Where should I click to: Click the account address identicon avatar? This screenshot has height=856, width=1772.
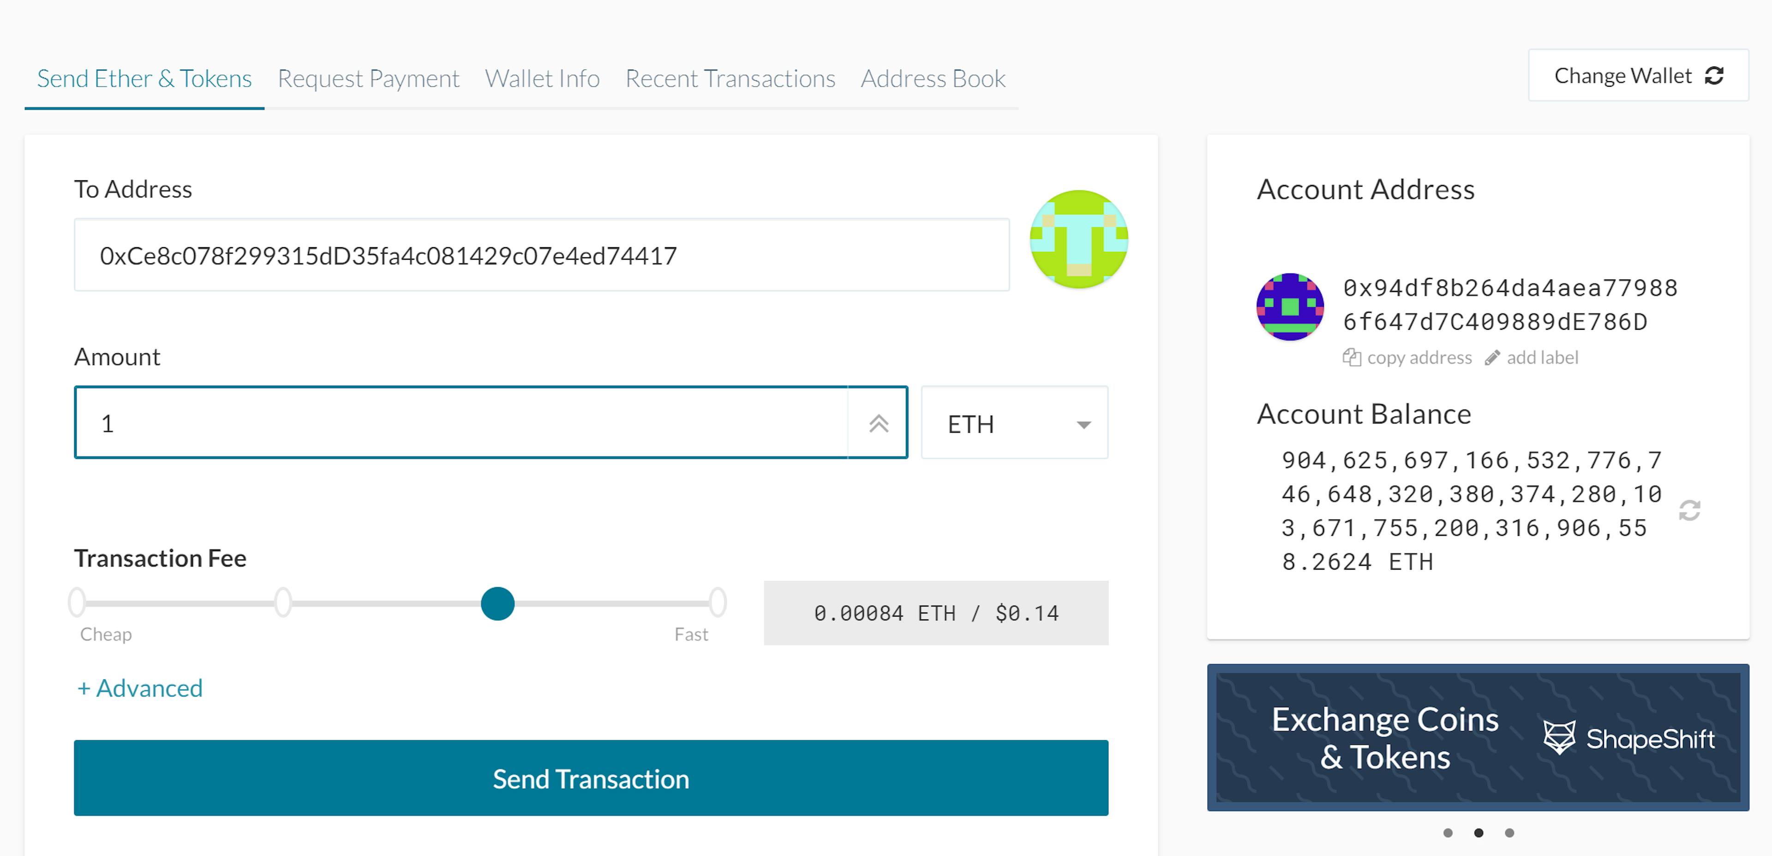[x=1290, y=307]
